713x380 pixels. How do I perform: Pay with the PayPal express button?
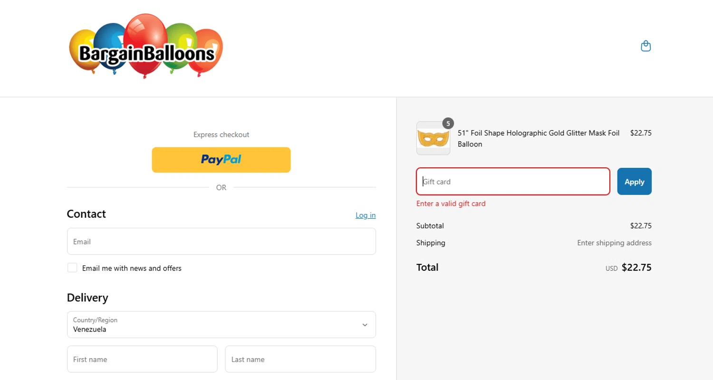(x=221, y=160)
